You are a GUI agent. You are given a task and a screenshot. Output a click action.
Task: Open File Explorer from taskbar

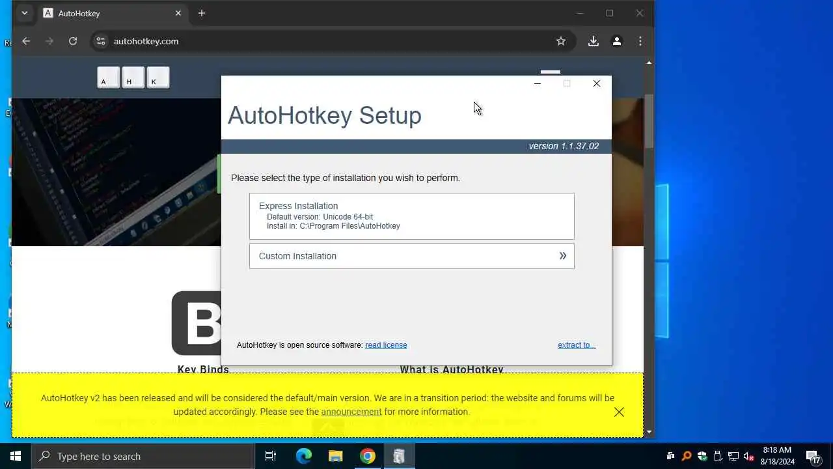pyautogui.click(x=335, y=456)
